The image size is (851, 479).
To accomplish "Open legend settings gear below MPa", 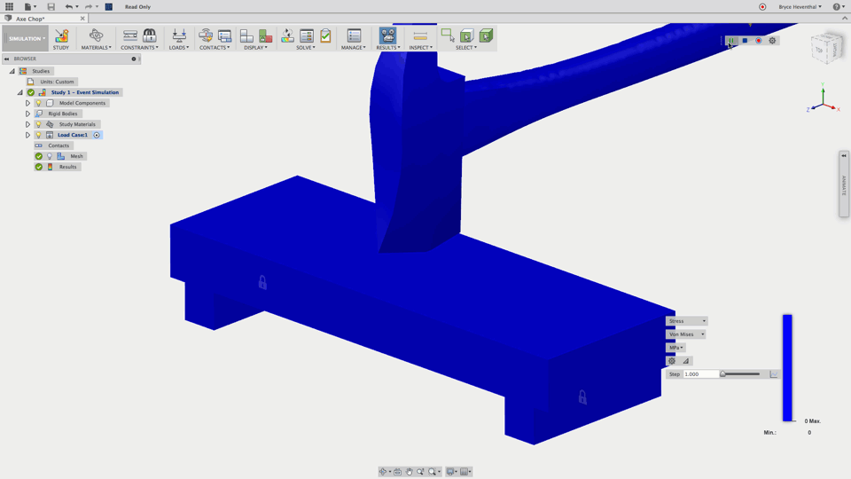I will pos(672,361).
